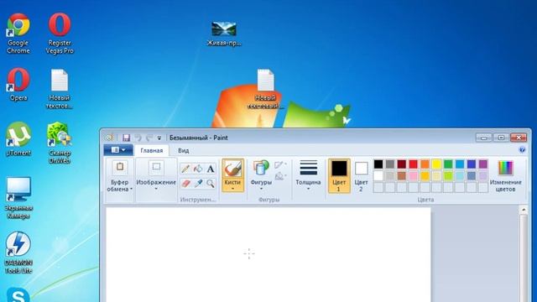The width and height of the screenshot is (537, 302).
Task: Select the Eraser tool
Action: click(185, 183)
